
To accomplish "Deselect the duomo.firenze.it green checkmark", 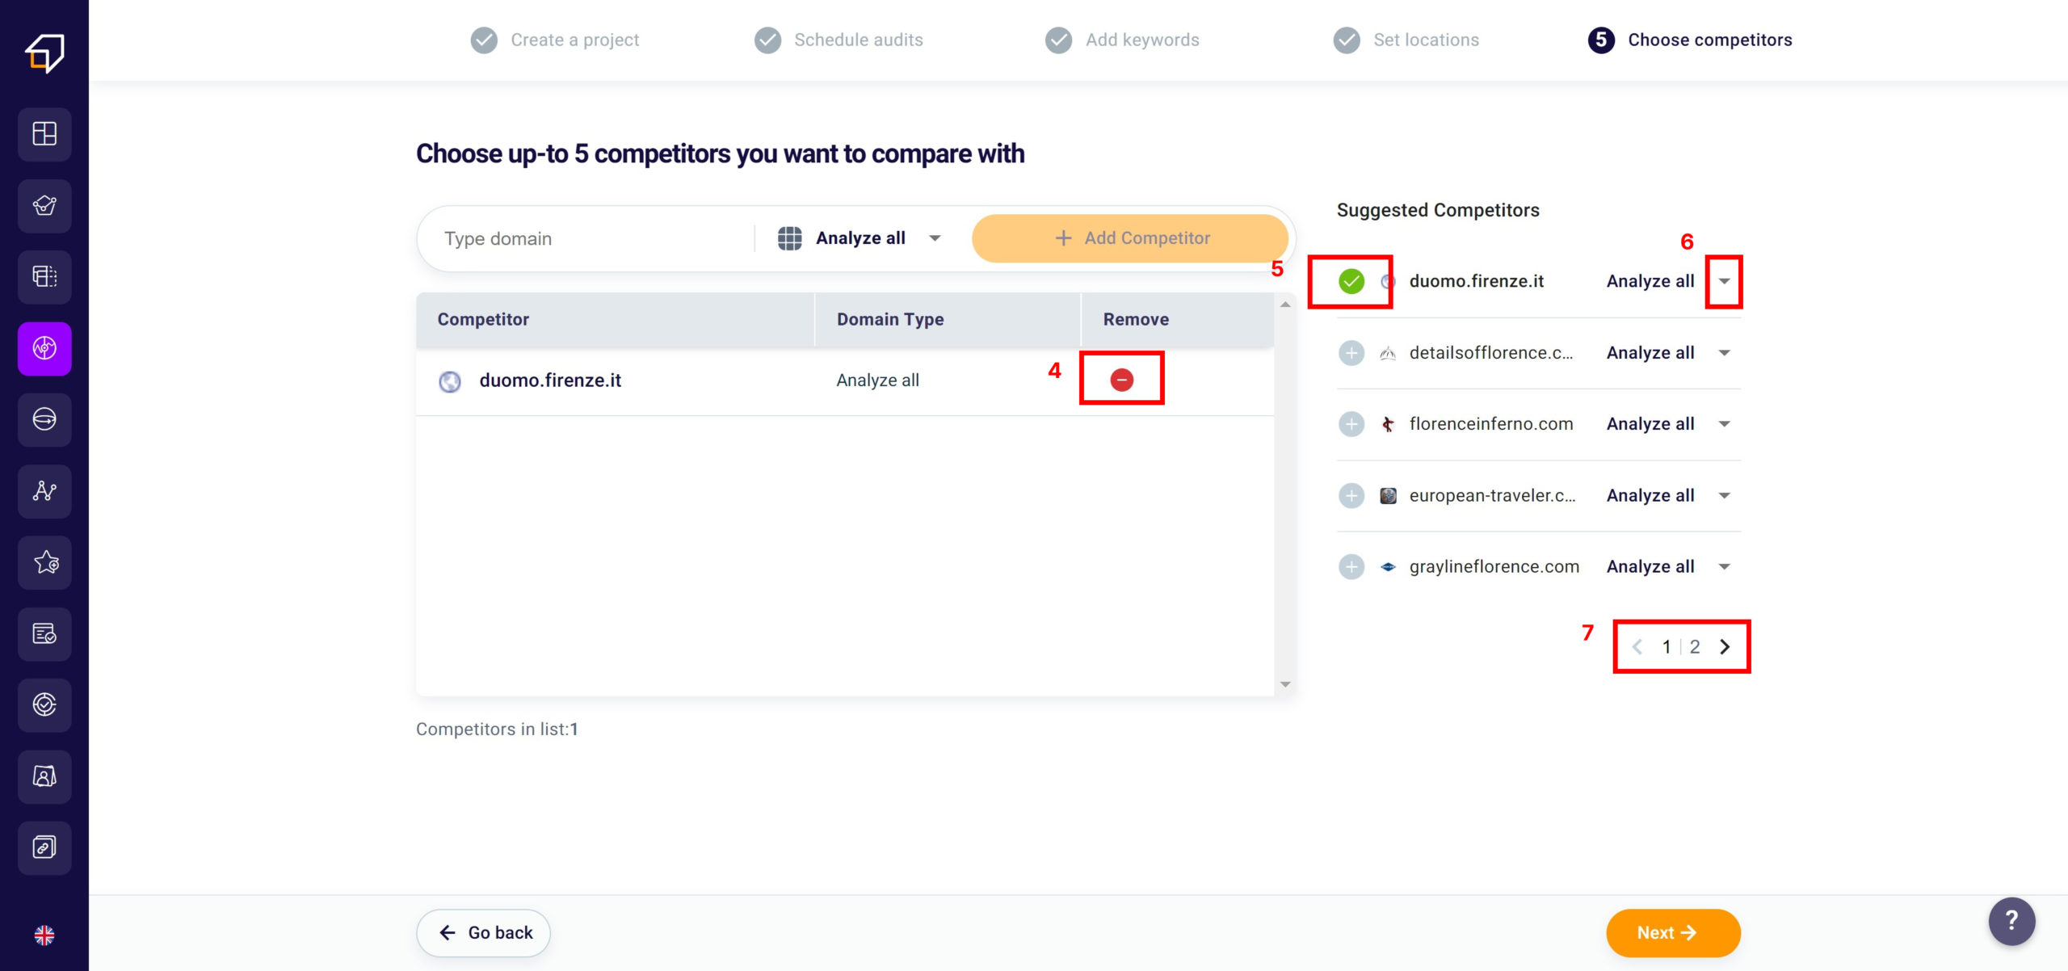I will (1351, 281).
